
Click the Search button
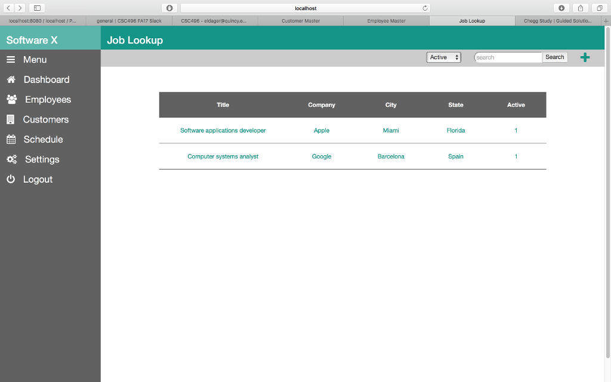tap(554, 57)
